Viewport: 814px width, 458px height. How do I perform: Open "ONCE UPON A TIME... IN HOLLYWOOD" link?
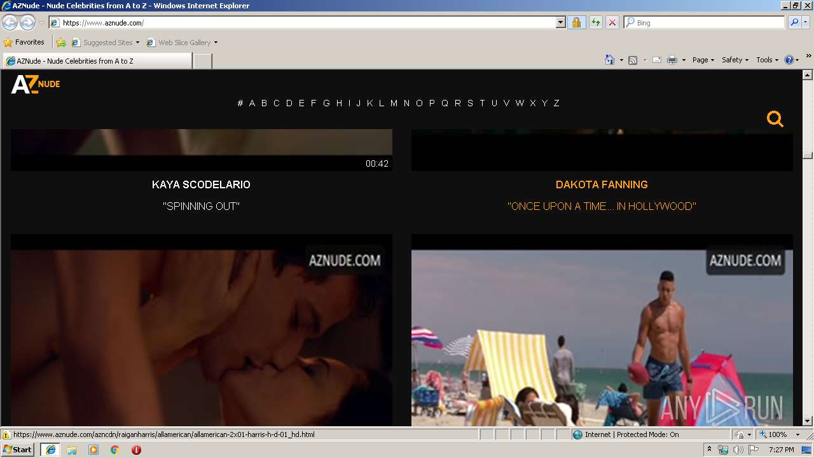(602, 206)
